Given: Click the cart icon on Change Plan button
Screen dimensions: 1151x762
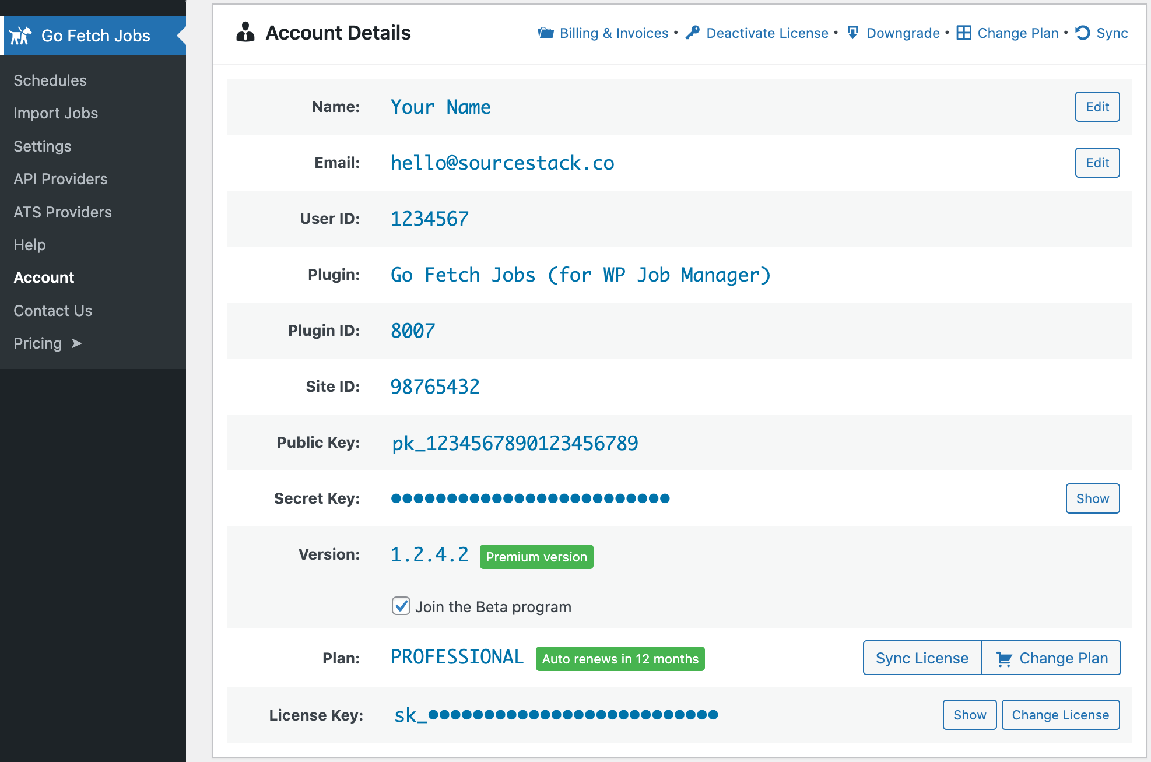Looking at the screenshot, I should [1005, 658].
